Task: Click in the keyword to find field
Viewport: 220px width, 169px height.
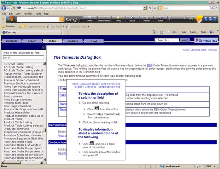Action: (x=23, y=58)
